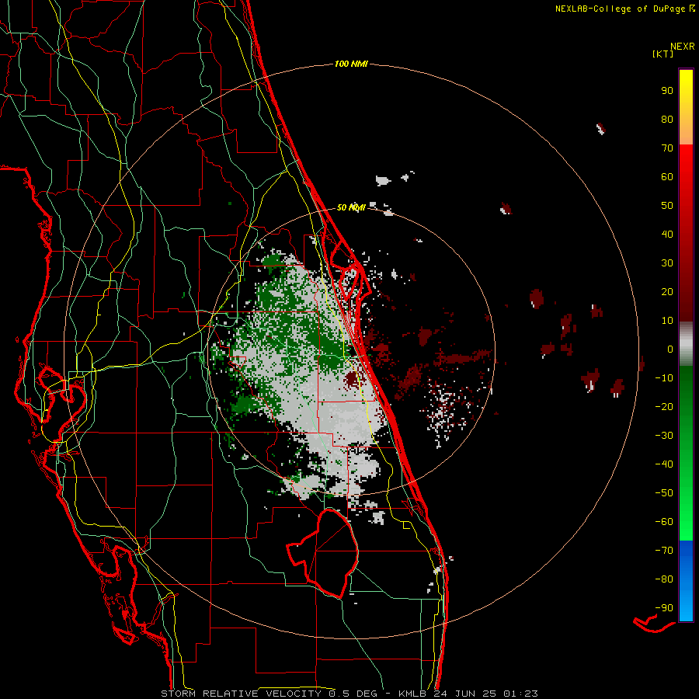The image size is (699, 699).
Task: Click the 10 value on the velocity scale
Action: [x=667, y=321]
